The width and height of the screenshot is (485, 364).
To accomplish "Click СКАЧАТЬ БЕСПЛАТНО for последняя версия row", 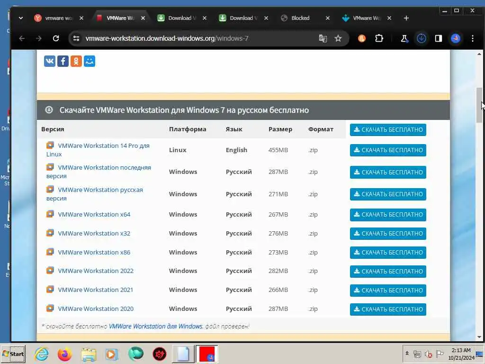I will coord(388,172).
